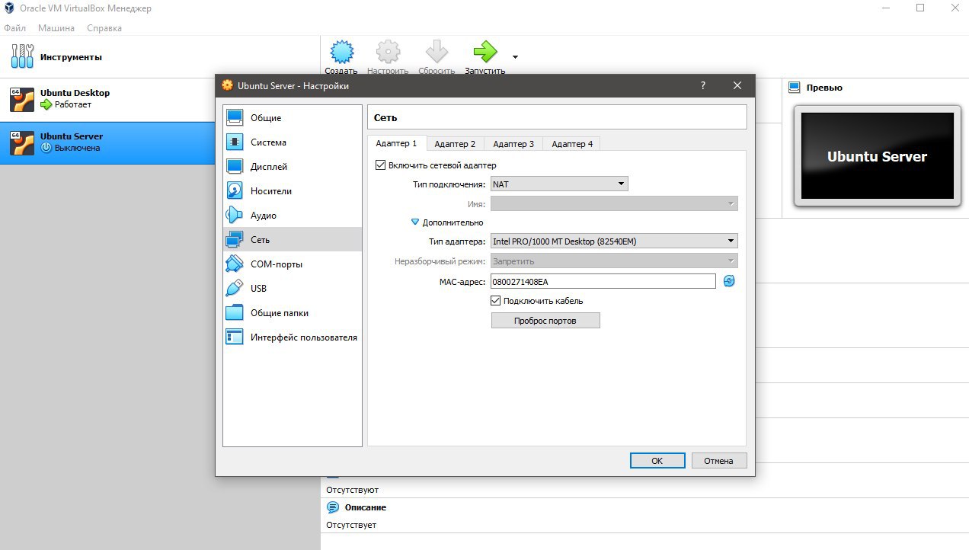Switch to Адаптер 3 tab
Screen dimensions: 969x550
point(513,144)
